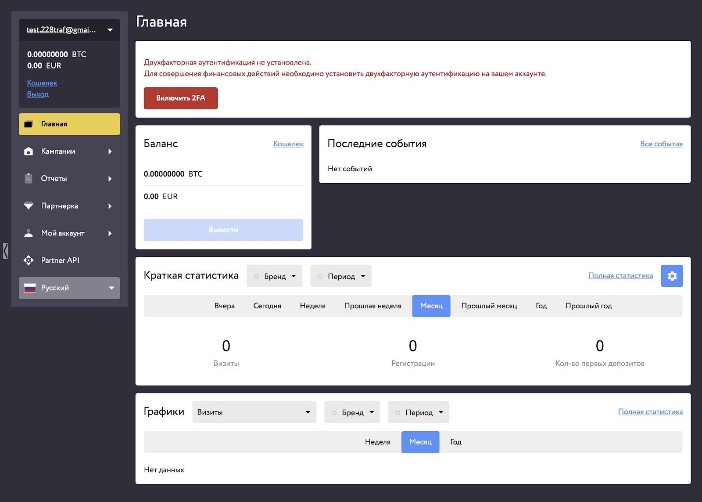Select Месяц tab in Графики
The height and width of the screenshot is (502, 702).
pos(420,442)
